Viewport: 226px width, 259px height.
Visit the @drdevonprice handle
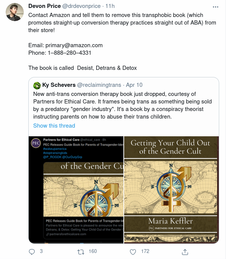point(81,6)
